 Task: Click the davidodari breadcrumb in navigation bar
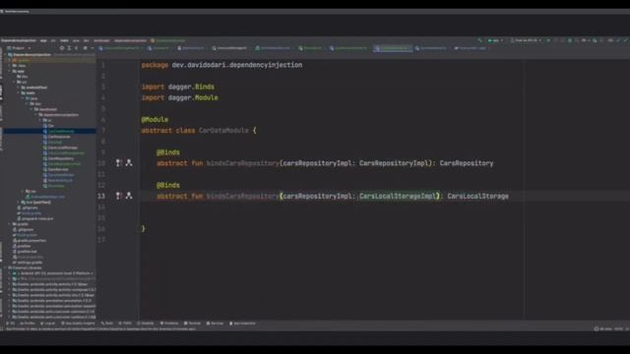(101, 40)
